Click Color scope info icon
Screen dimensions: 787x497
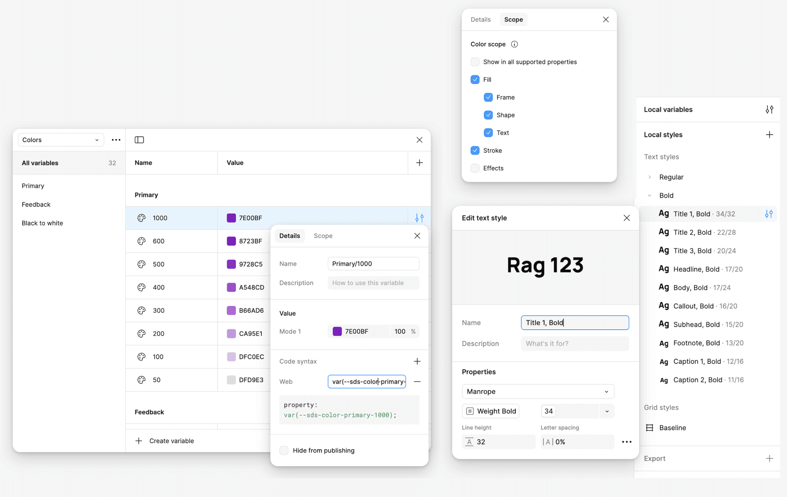tap(514, 44)
